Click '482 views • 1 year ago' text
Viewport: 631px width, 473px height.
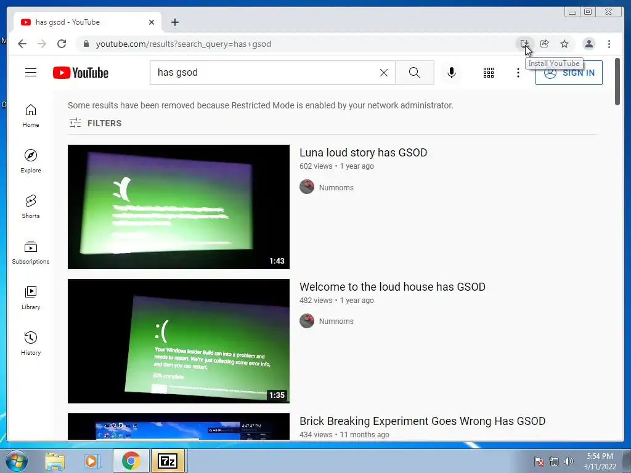pos(336,301)
